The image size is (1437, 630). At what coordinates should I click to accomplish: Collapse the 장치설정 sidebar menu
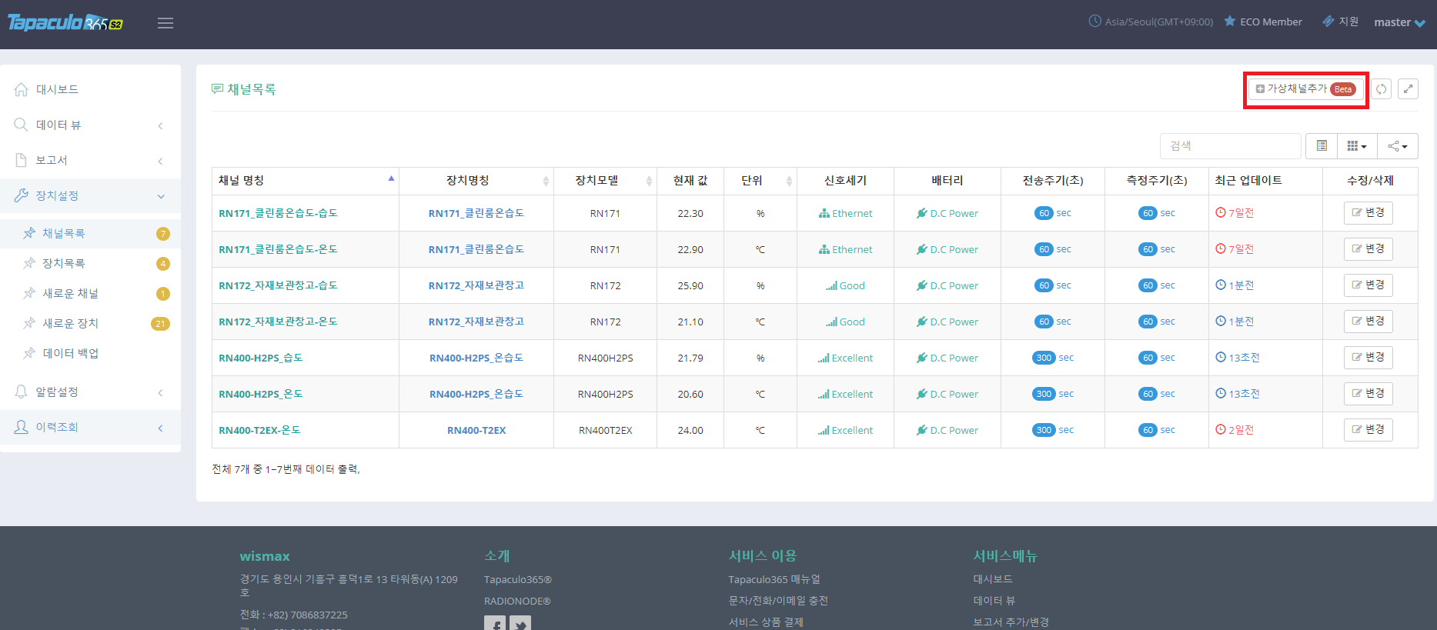pyautogui.click(x=90, y=195)
